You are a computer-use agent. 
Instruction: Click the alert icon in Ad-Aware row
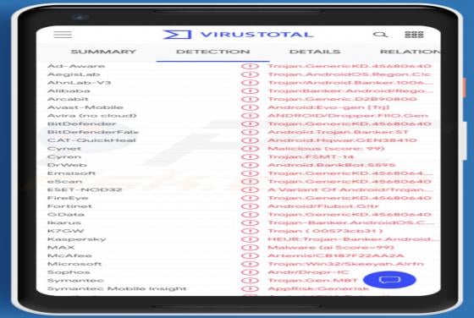(250, 66)
